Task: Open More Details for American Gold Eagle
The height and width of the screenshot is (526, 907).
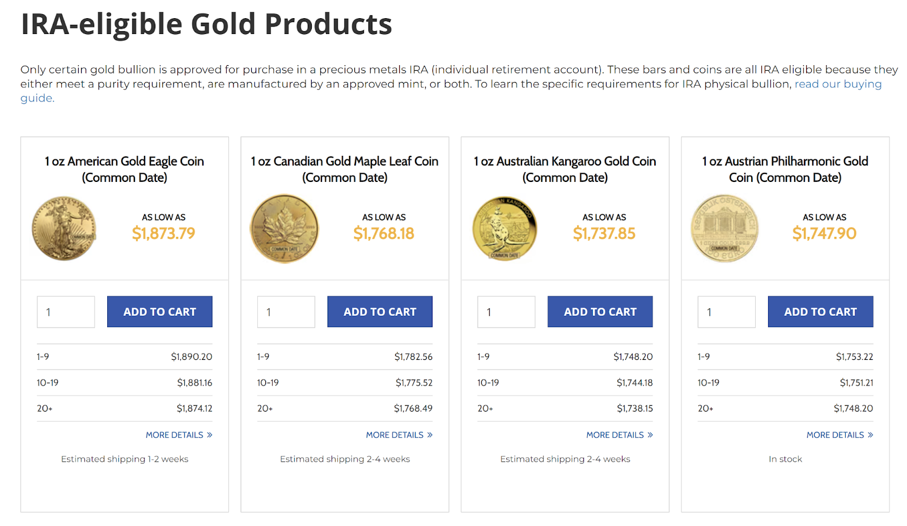Action: 179,435
